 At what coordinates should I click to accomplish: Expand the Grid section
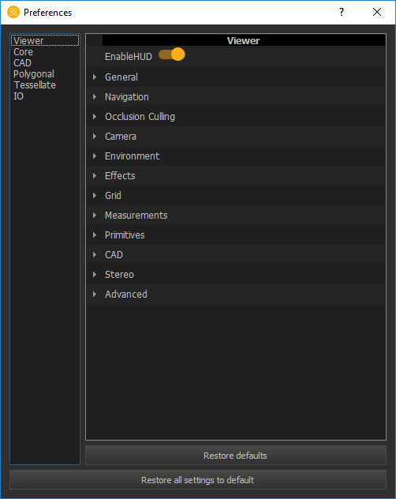(95, 195)
